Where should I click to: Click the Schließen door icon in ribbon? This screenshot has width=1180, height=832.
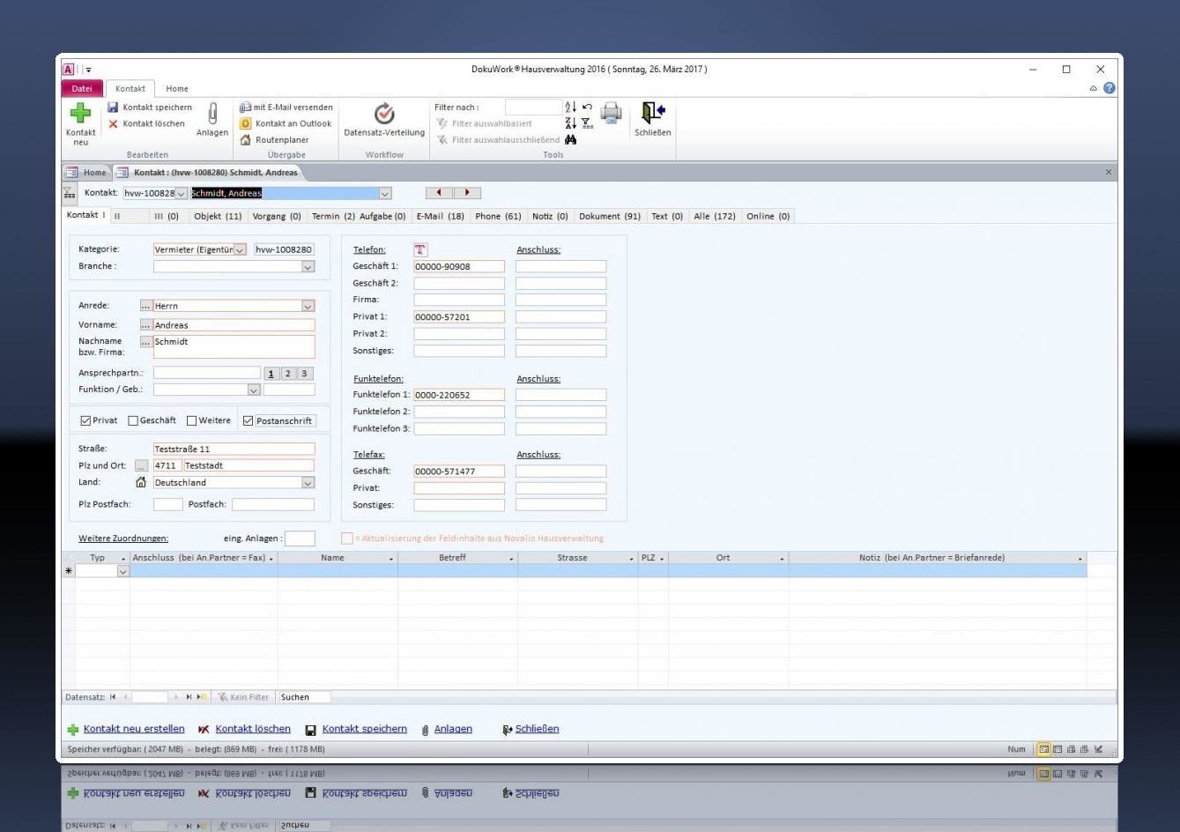pyautogui.click(x=652, y=113)
